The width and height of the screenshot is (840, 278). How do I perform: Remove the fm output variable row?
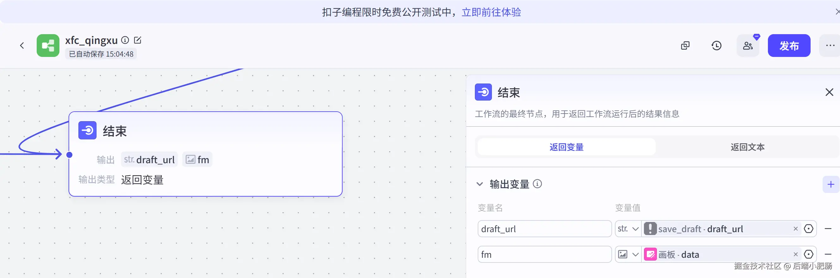coord(828,254)
